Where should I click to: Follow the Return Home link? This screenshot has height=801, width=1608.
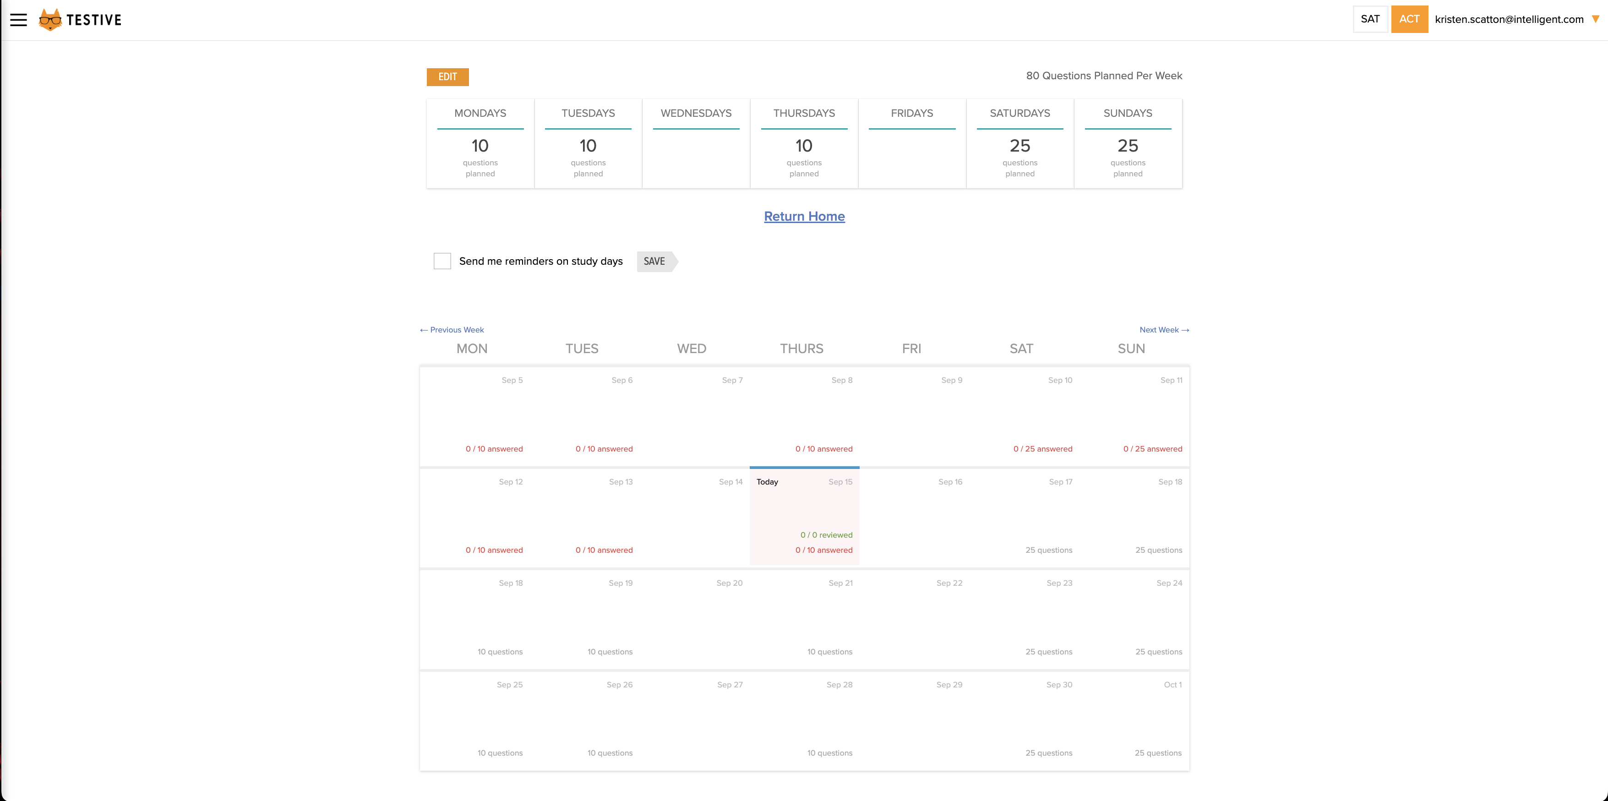(804, 216)
